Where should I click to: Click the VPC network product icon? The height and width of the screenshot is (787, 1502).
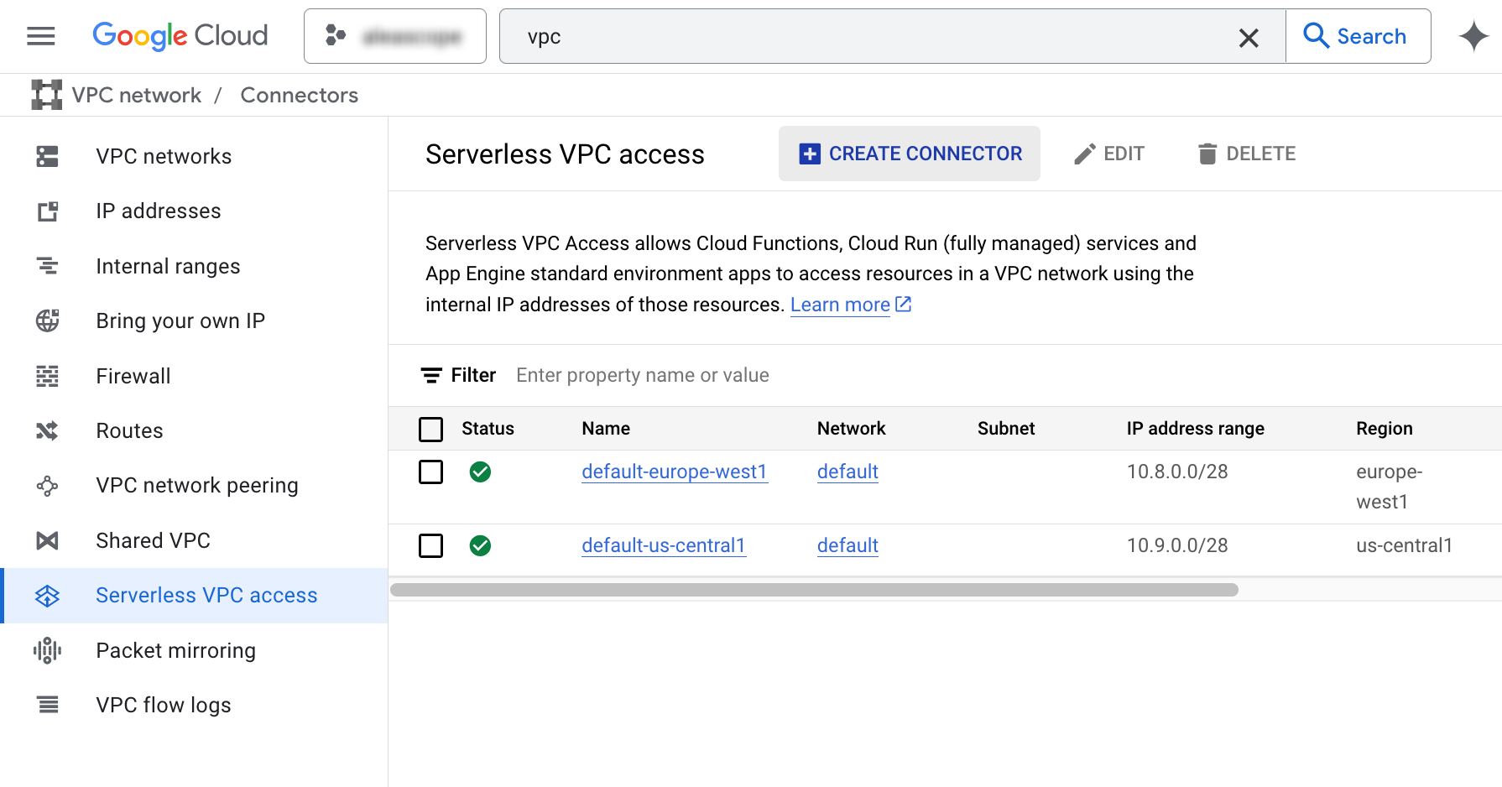47,95
